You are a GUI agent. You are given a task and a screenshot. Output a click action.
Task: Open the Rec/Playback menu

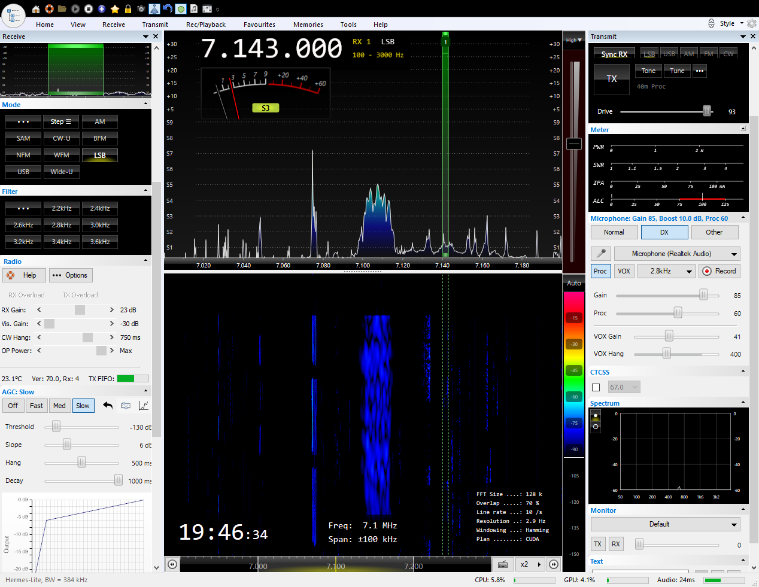pos(205,25)
